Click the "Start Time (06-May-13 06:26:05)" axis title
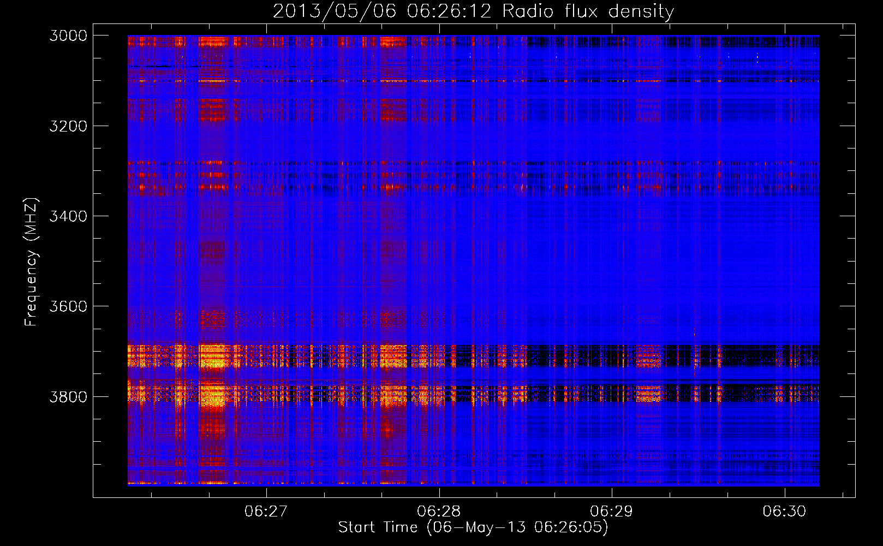The width and height of the screenshot is (883, 546). coord(473,527)
